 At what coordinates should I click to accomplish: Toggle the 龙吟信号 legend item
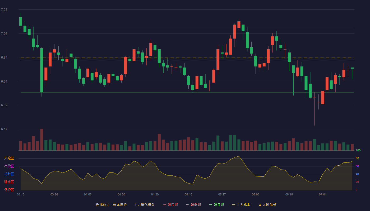[267, 205]
